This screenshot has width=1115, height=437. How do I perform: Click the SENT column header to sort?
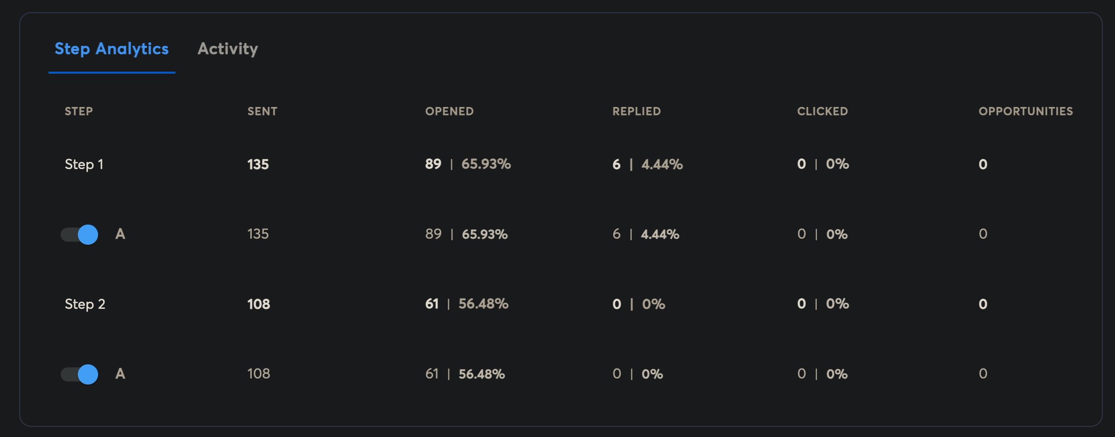(262, 111)
